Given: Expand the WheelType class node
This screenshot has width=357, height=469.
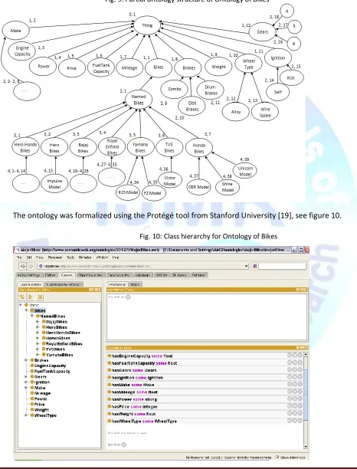Looking at the screenshot, I should pyautogui.click(x=26, y=415).
